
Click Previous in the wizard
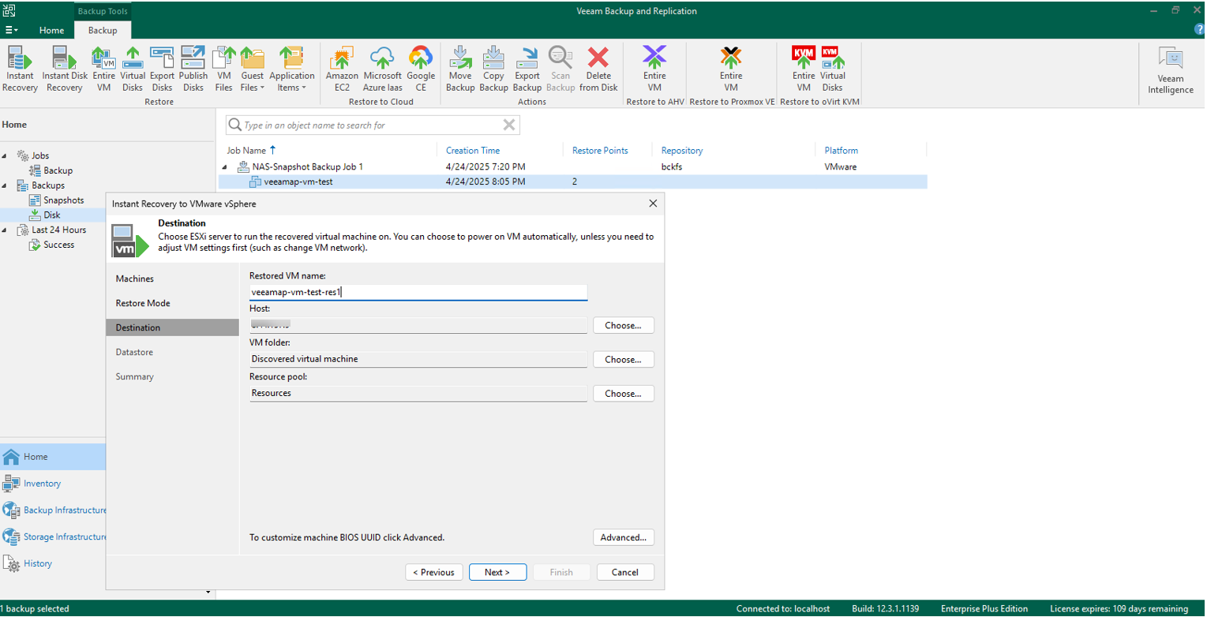434,572
